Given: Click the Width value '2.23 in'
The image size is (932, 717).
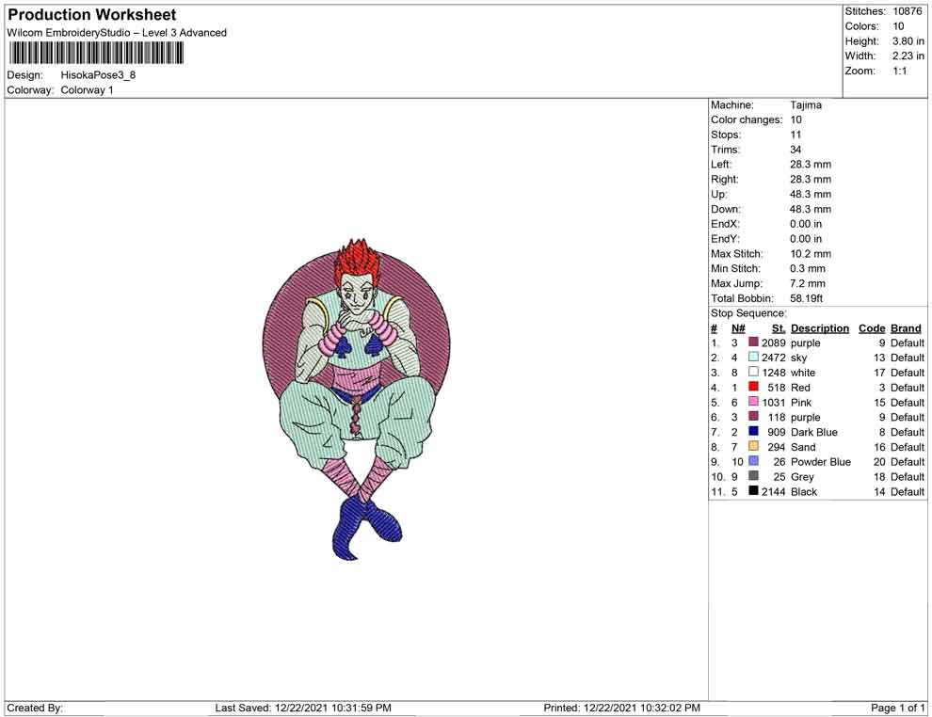Looking at the screenshot, I should click(908, 56).
